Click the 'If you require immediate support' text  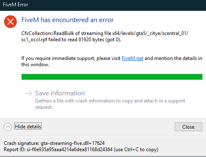(x=71, y=58)
